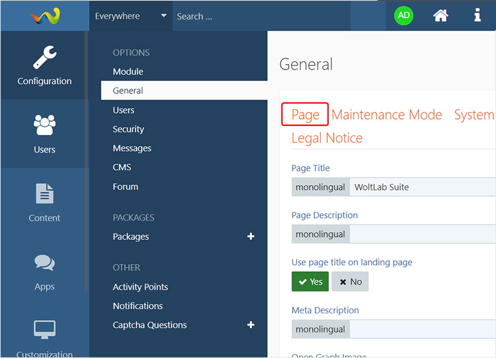Click the WoltLab logo icon
The image size is (496, 358).
(45, 16)
